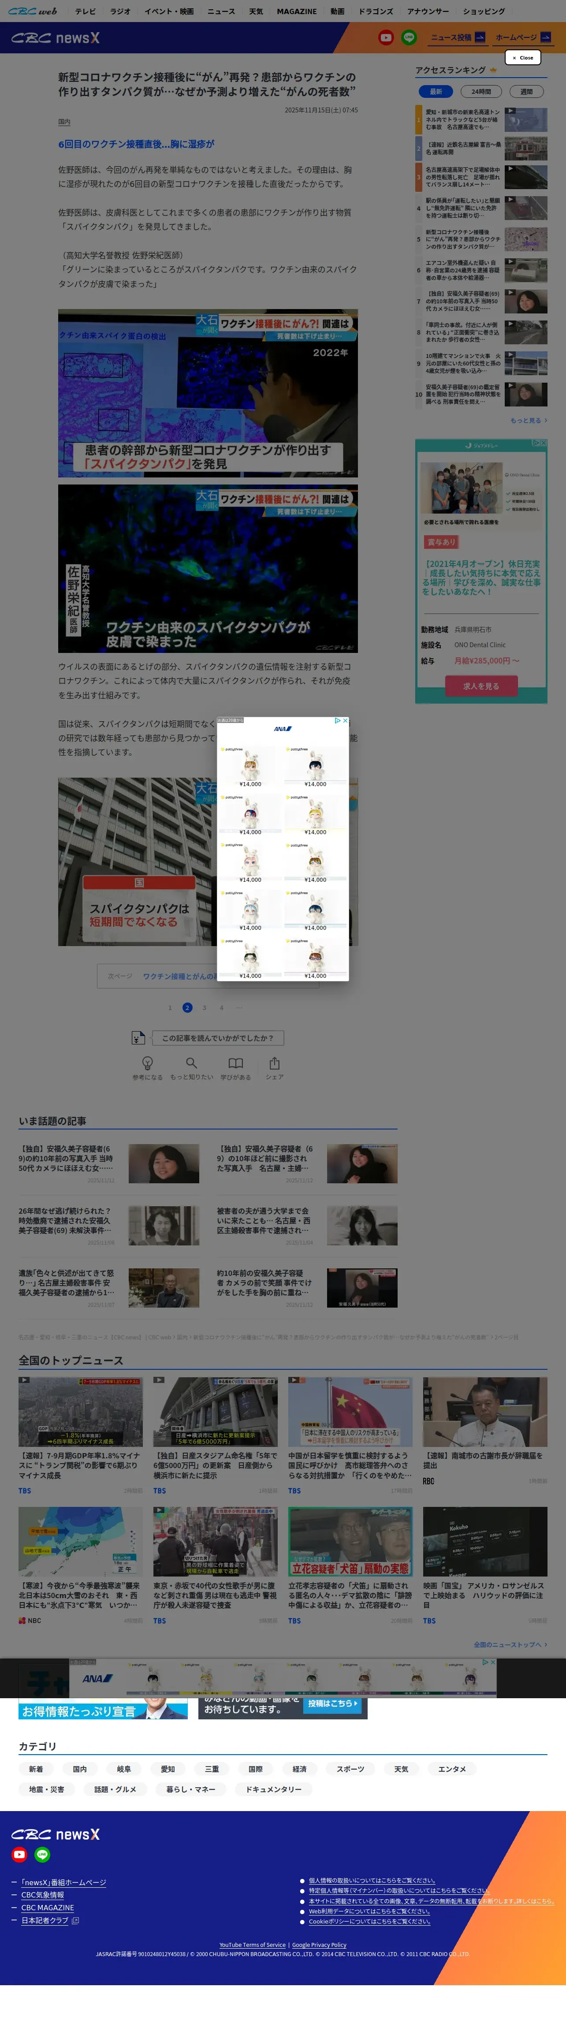The image size is (566, 2039).
Task: Click external link icon beside 日本記者クラブ
Action: (x=75, y=1920)
